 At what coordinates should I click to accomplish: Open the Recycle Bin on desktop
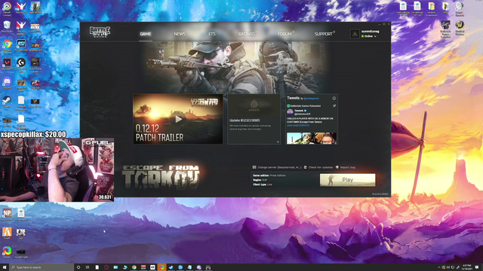click(x=7, y=26)
